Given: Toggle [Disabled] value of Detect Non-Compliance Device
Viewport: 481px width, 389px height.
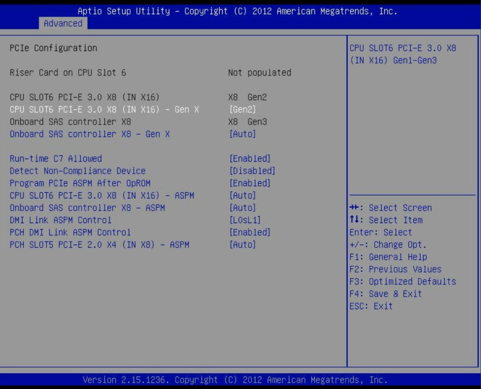Looking at the screenshot, I should coord(252,171).
